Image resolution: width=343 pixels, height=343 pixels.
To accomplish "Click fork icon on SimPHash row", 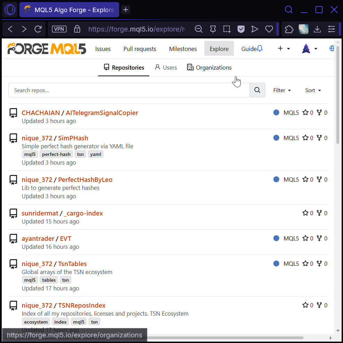I will [319, 138].
